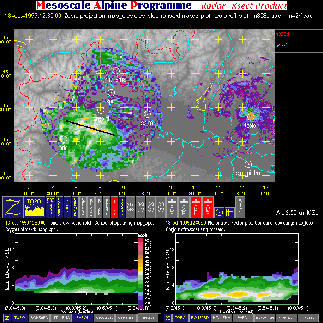Screen dimensions: 323x323
Task: Select the AR aircraft track icon
Action: (x=173, y=207)
